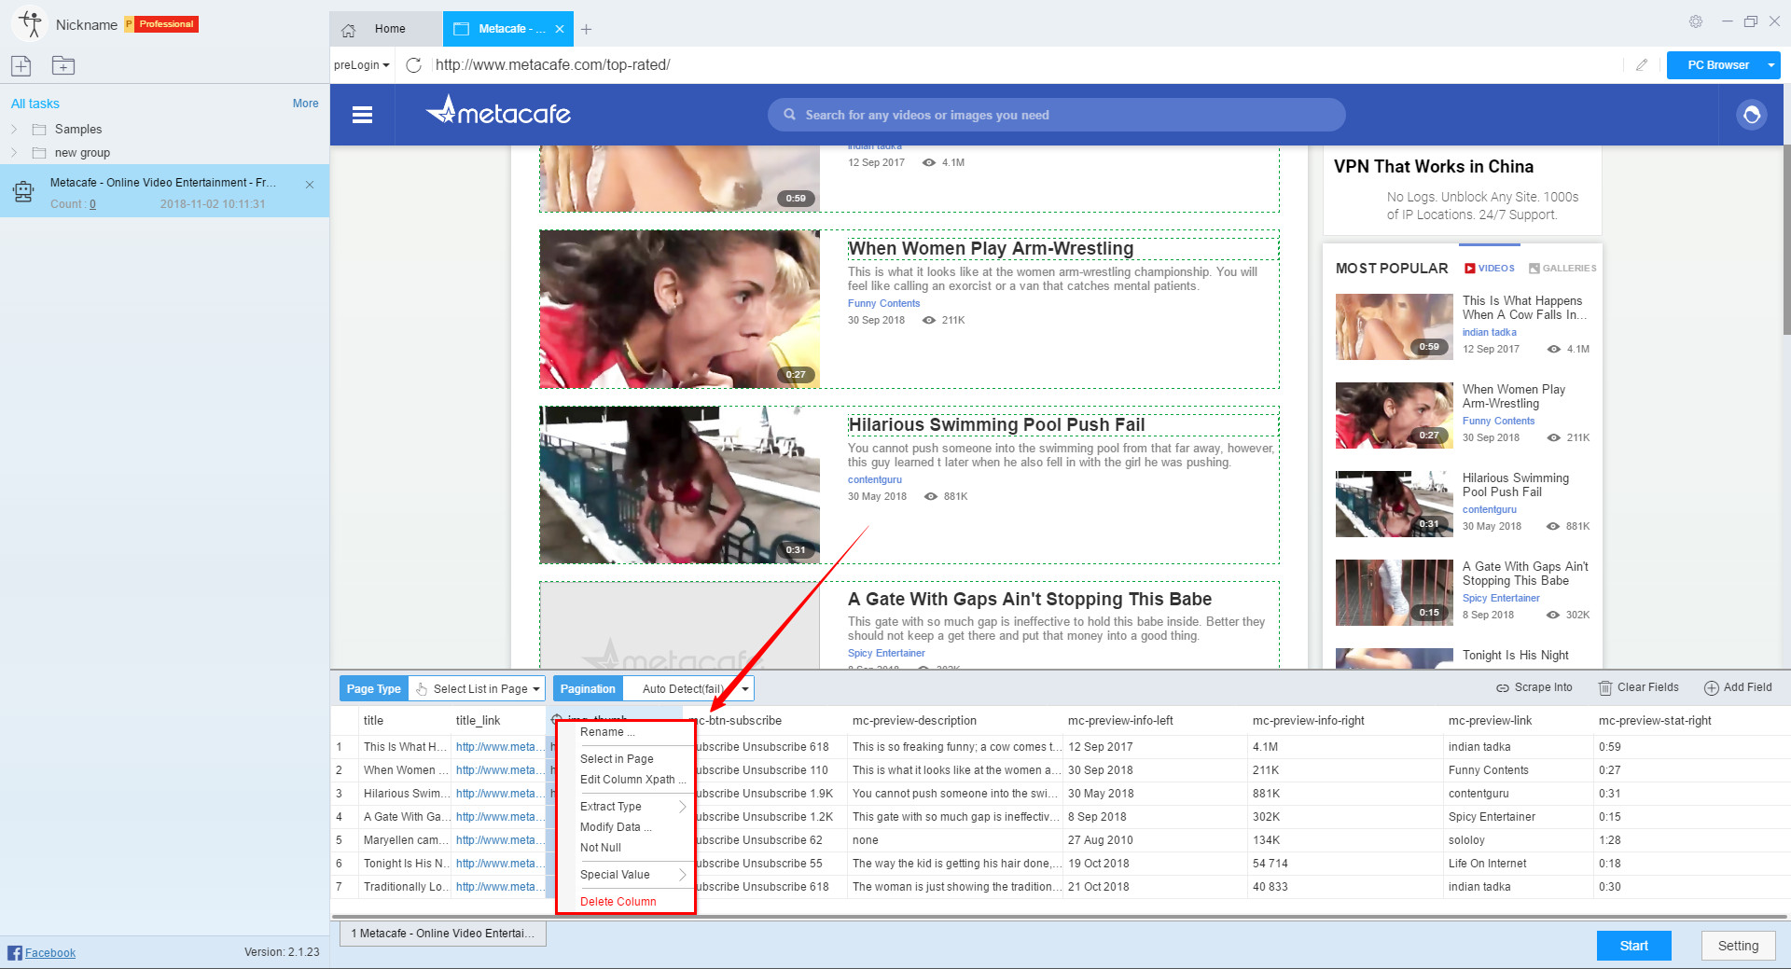Open PC Browser dropdown arrow
1791x969 pixels.
coord(1770,65)
